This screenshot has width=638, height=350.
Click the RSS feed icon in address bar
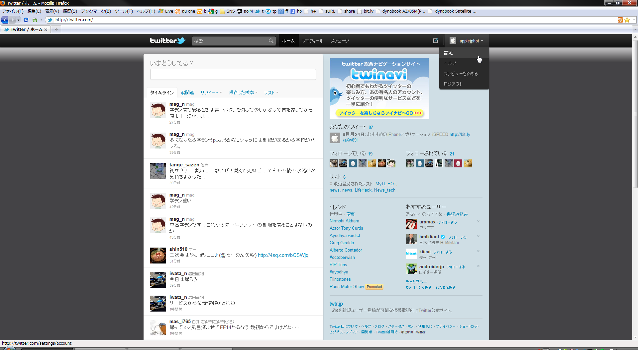tap(620, 20)
